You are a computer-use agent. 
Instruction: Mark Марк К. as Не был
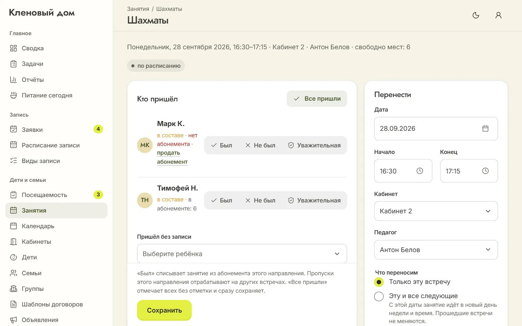coord(260,145)
